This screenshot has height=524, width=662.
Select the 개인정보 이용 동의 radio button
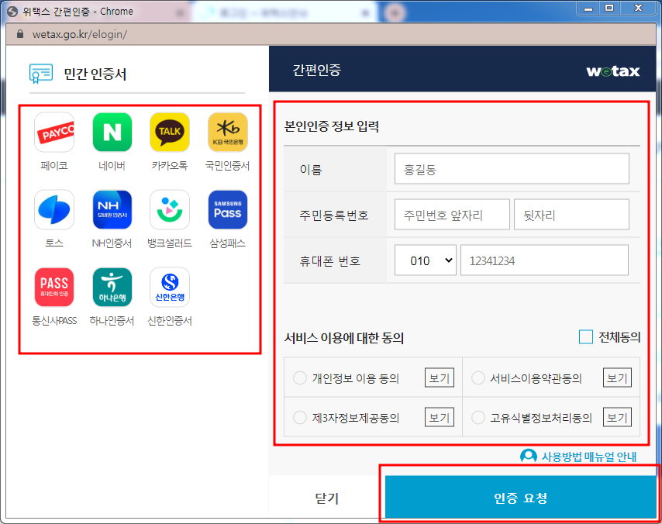tap(299, 377)
